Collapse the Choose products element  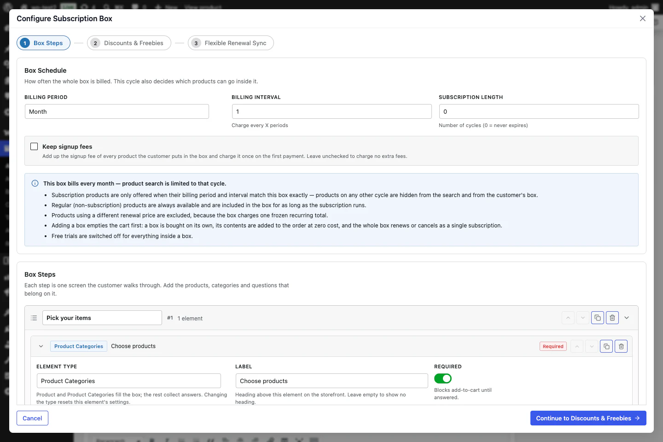(41, 346)
